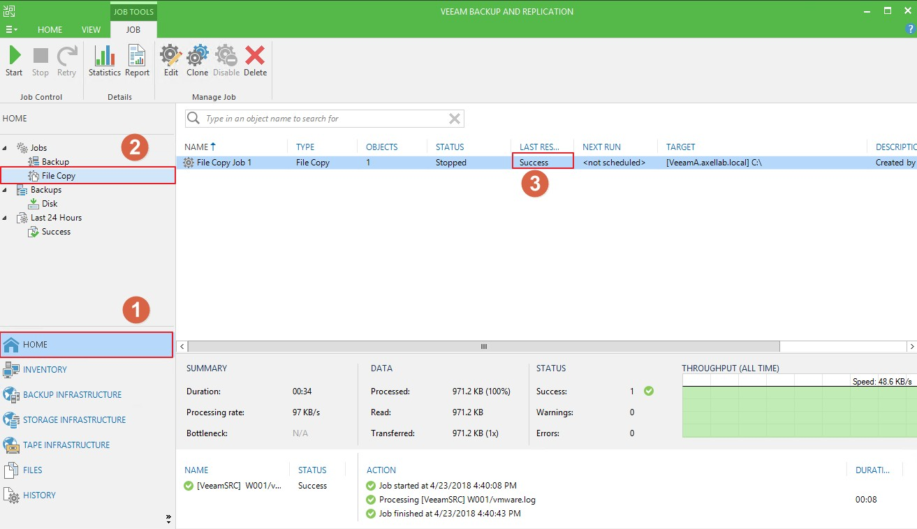Open the main hamburger menu dropdown
This screenshot has height=529, width=917.
(x=12, y=30)
